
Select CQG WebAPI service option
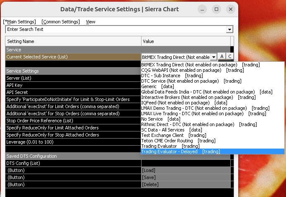coord(213,70)
